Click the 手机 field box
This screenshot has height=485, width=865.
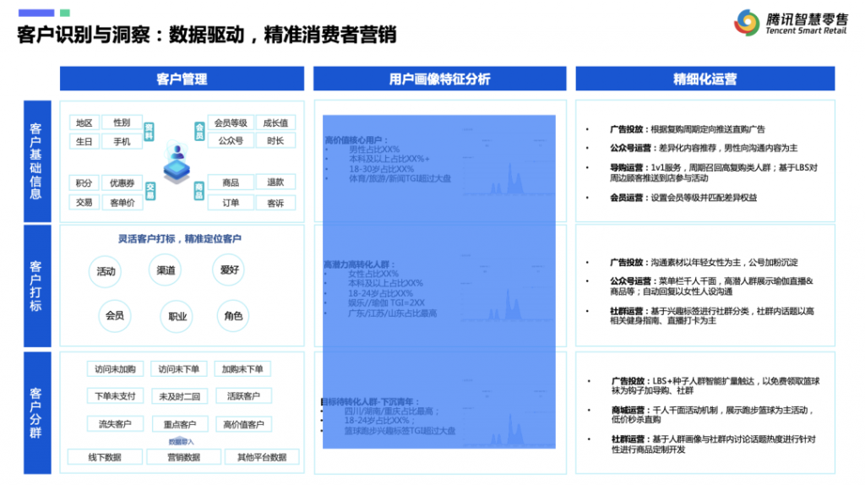[x=122, y=141]
